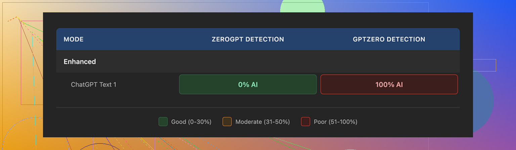Image resolution: width=516 pixels, height=150 pixels.
Task: Select the Good (0-30%) legend label
Action: pos(191,122)
